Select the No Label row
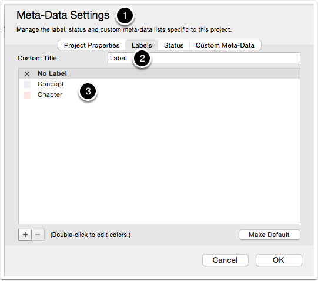 [x=159, y=73]
